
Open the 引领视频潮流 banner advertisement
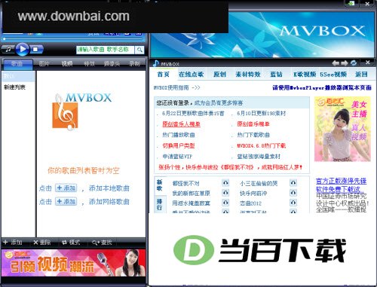(x=73, y=263)
